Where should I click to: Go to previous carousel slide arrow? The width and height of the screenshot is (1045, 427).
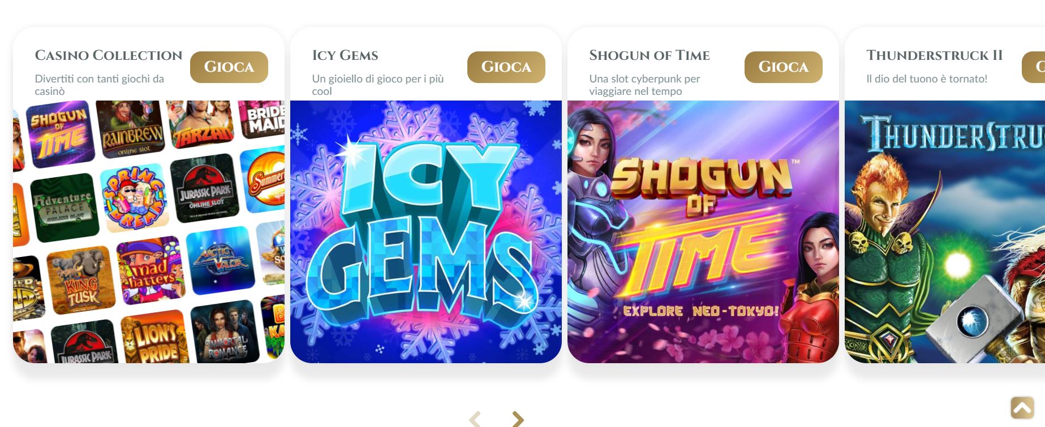pyautogui.click(x=475, y=419)
